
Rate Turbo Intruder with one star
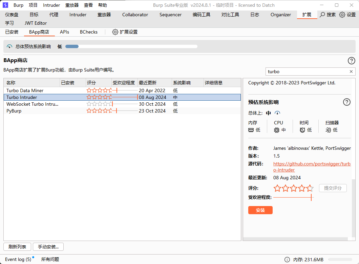[277, 188]
